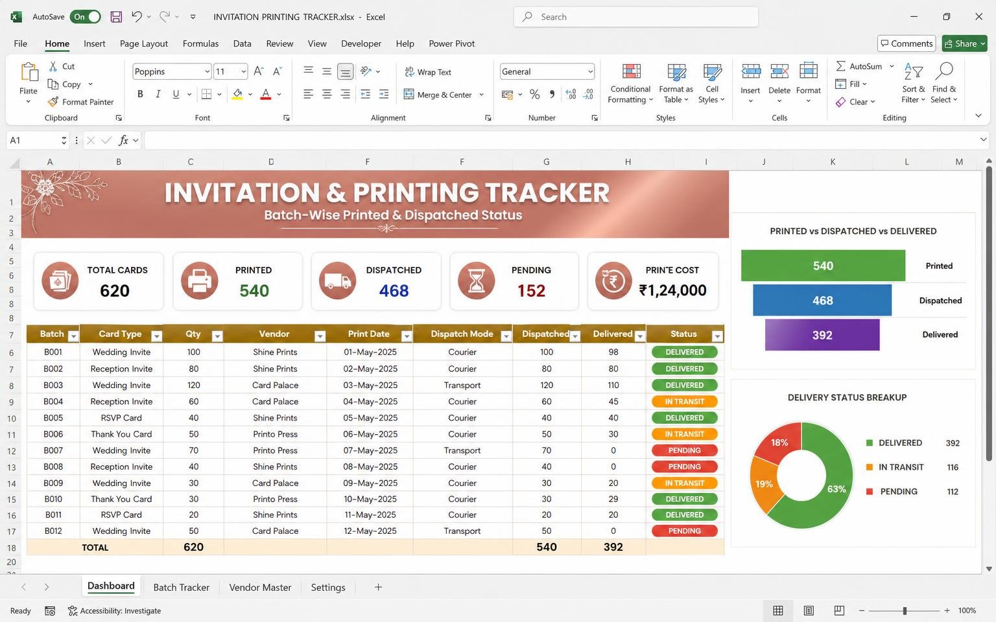Click the vertical scrollbar

(989, 314)
